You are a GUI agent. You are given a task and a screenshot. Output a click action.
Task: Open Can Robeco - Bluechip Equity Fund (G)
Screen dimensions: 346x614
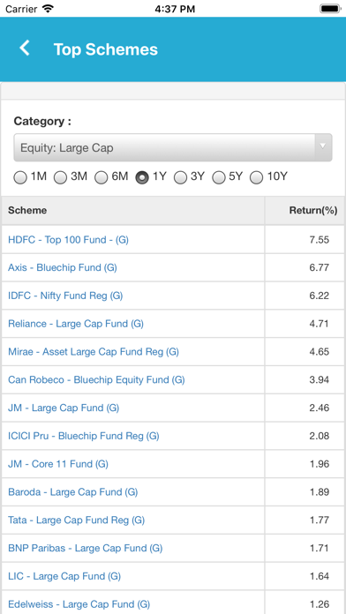coord(96,380)
